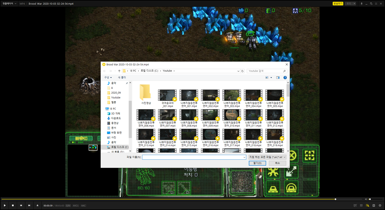Click the AAC audio codec label
Screen dimensions: 385x210
[83, 206]
